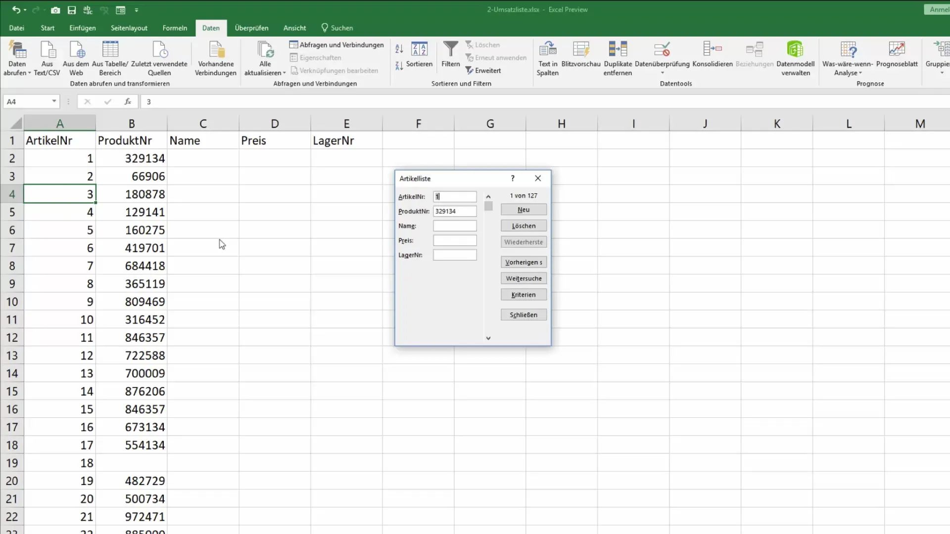Click the Preis input field
Viewport: 950px width, 534px height.
point(455,240)
